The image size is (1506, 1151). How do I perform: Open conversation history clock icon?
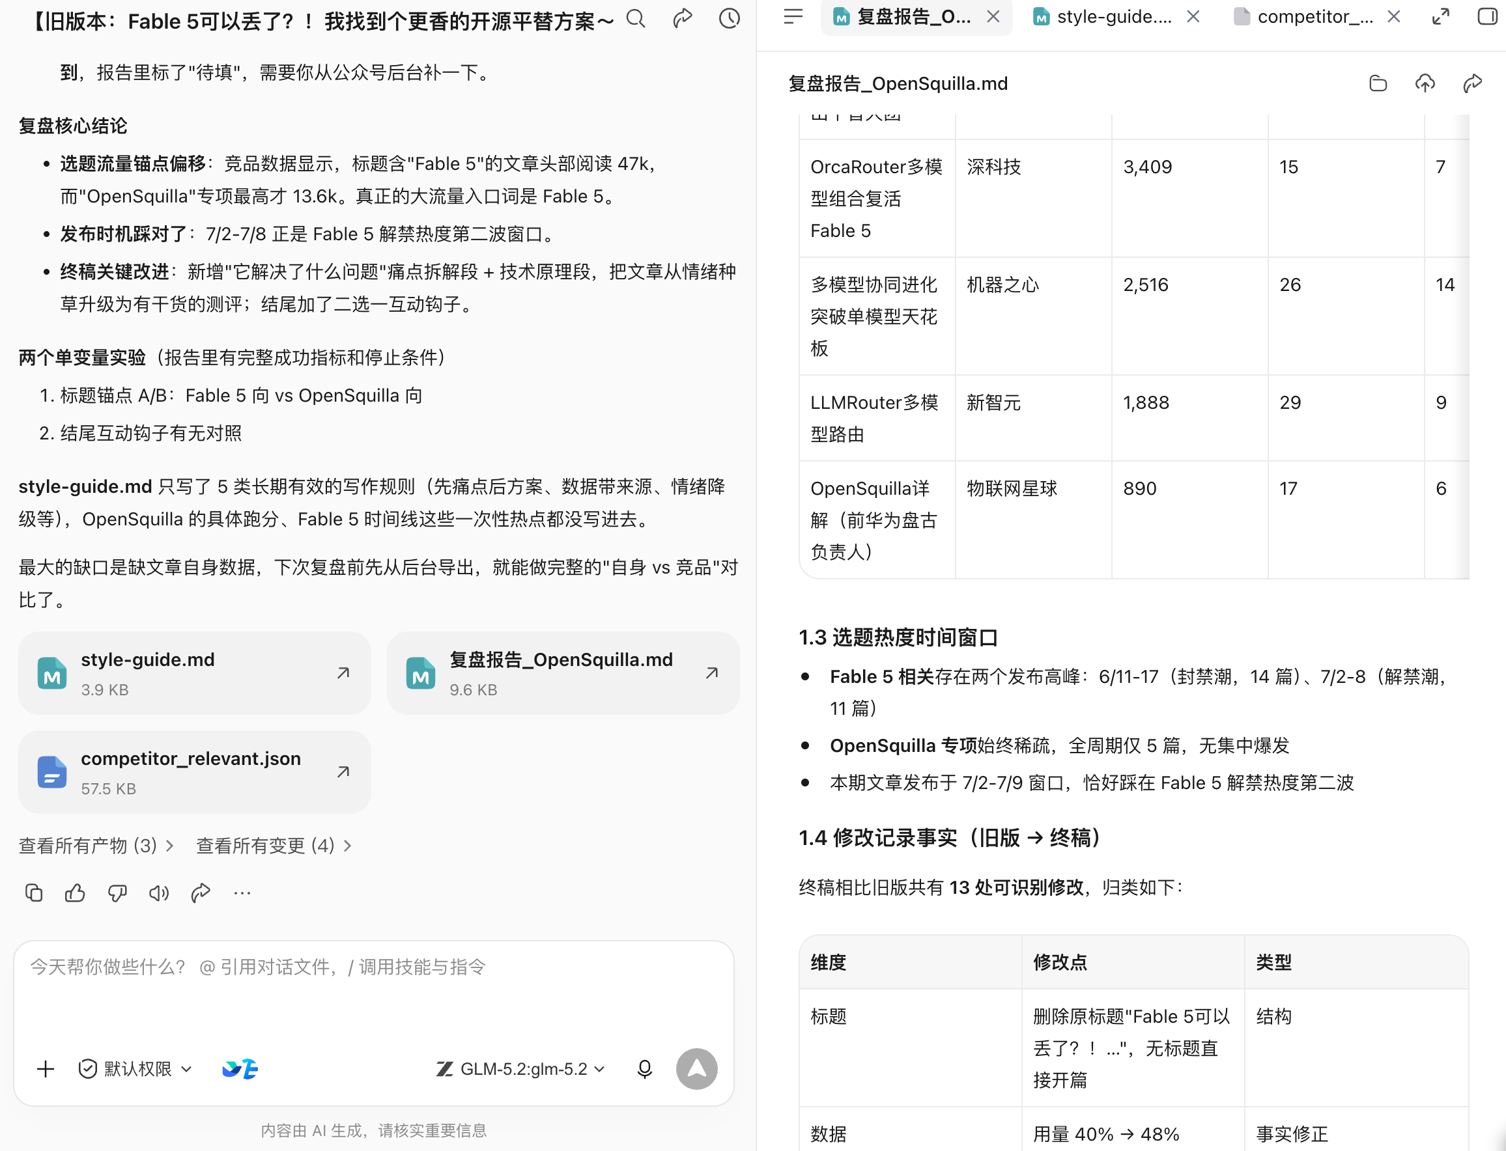pyautogui.click(x=730, y=18)
